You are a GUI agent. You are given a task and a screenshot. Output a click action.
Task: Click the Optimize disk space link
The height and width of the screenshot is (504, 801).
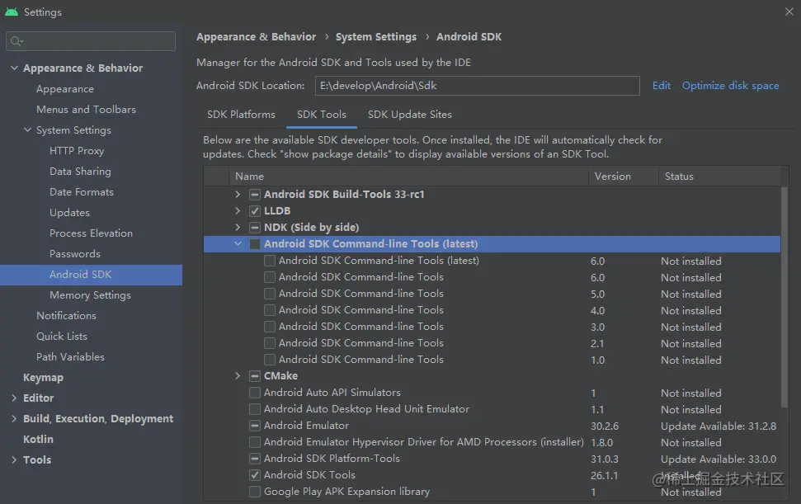[731, 86]
